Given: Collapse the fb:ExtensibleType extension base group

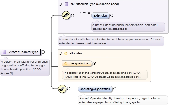Looking at the screenshot, I should pos(60,4).
